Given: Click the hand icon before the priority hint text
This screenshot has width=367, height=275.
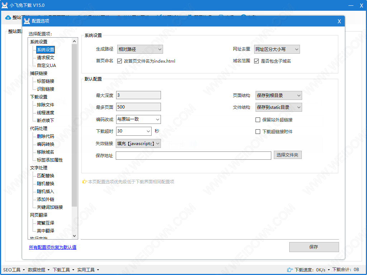Looking at the screenshot, I should tap(85, 182).
